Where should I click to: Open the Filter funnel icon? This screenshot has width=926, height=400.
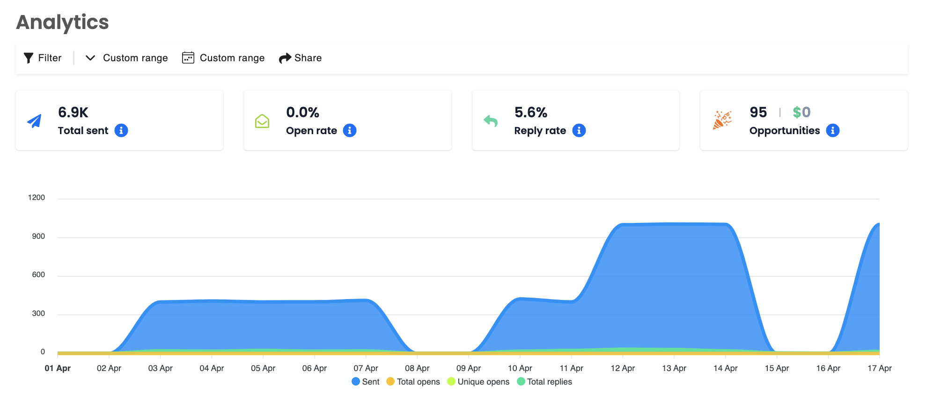click(x=29, y=58)
